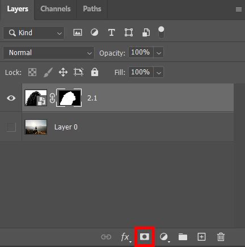This screenshot has height=247, width=245.
Task: Filter for shape layers
Action: tap(129, 32)
